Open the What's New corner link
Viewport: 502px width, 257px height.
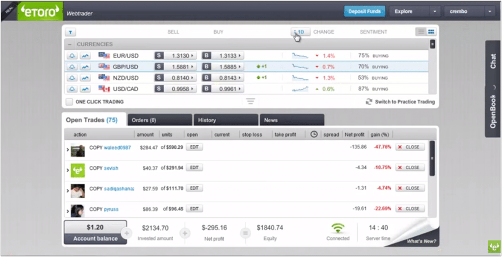point(421,241)
